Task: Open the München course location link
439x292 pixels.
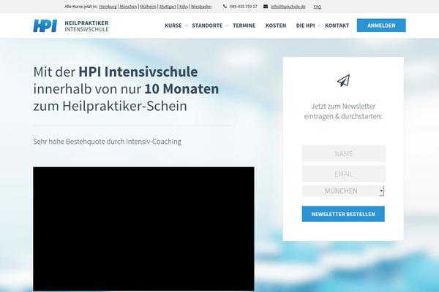Action: pyautogui.click(x=128, y=7)
